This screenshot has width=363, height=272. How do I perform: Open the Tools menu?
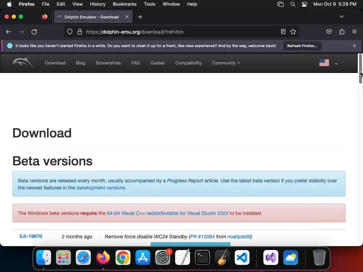tap(150, 4)
